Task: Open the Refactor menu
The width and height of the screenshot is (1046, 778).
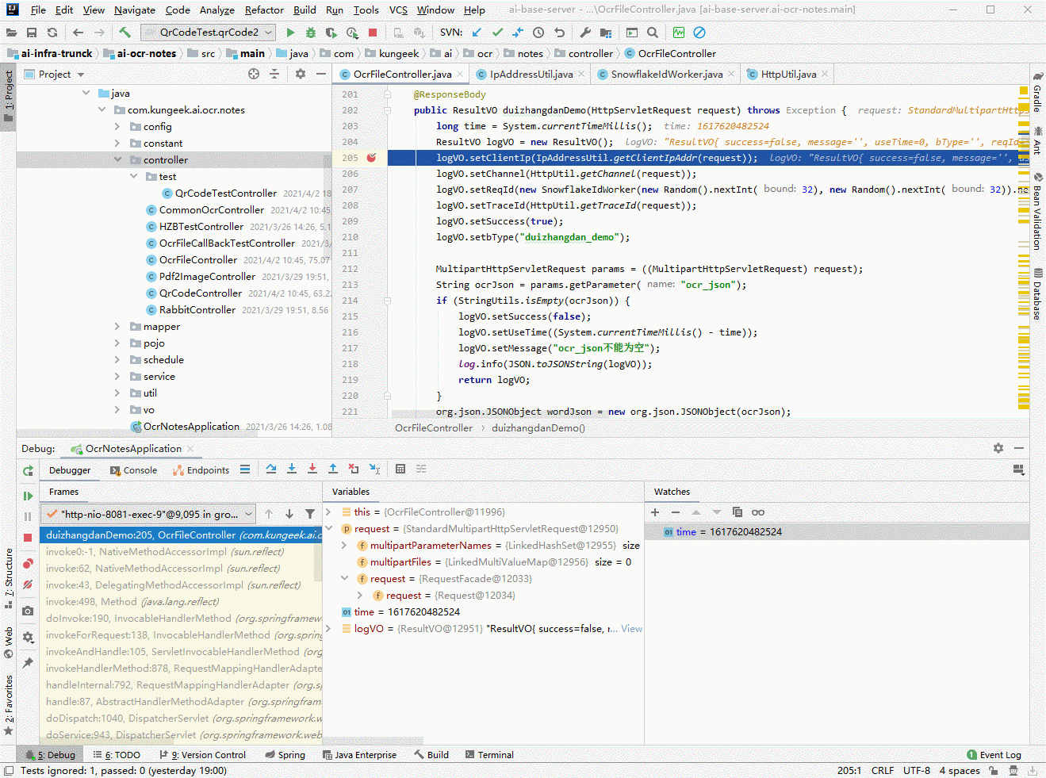Action: coord(264,10)
